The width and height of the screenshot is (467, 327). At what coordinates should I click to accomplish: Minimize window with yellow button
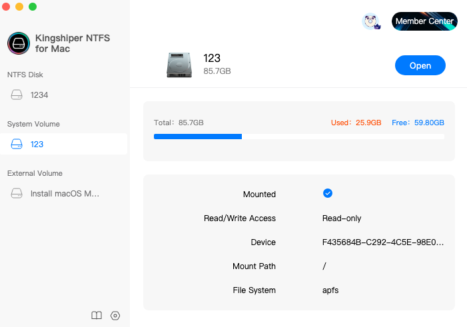19,7
